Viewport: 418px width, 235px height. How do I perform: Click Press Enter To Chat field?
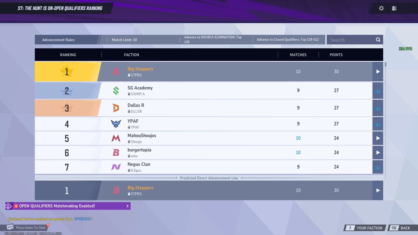tap(31, 228)
